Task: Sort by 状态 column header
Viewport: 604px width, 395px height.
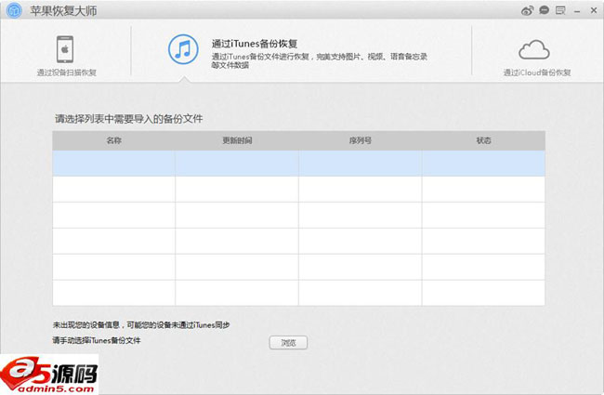Action: [x=483, y=140]
